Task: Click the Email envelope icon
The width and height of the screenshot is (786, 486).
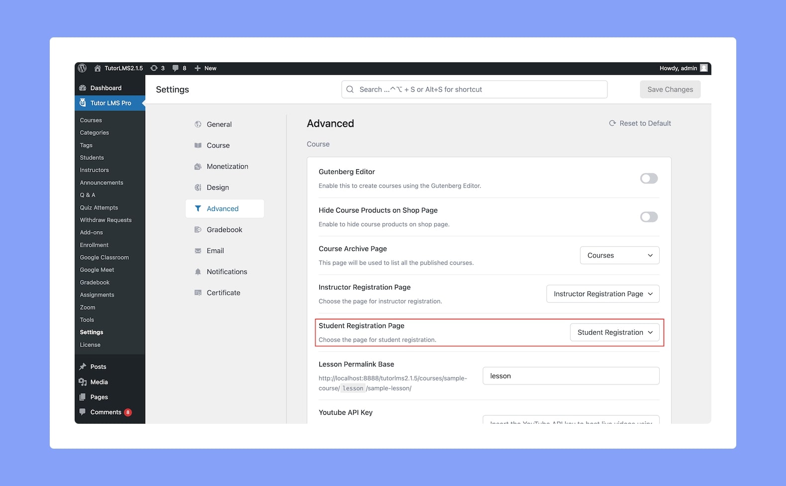Action: pos(198,251)
